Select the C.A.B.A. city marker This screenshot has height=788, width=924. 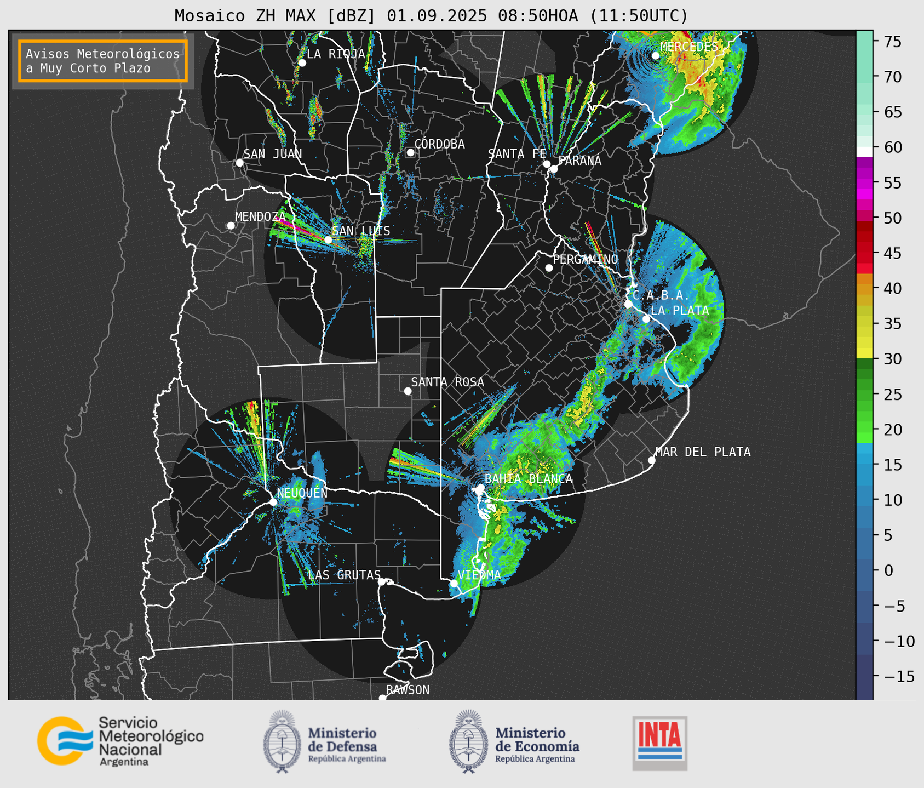(629, 304)
